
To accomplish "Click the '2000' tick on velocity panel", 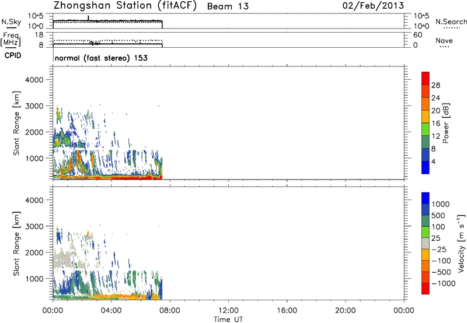I will pyautogui.click(x=34, y=252).
